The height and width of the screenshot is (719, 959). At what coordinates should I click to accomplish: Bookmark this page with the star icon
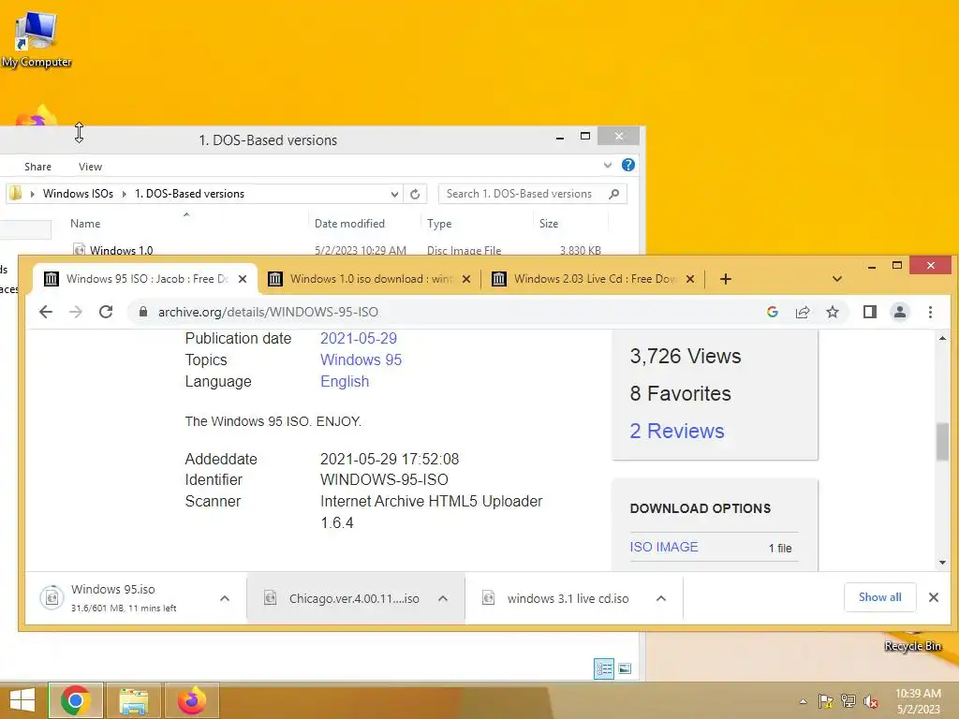[833, 312]
